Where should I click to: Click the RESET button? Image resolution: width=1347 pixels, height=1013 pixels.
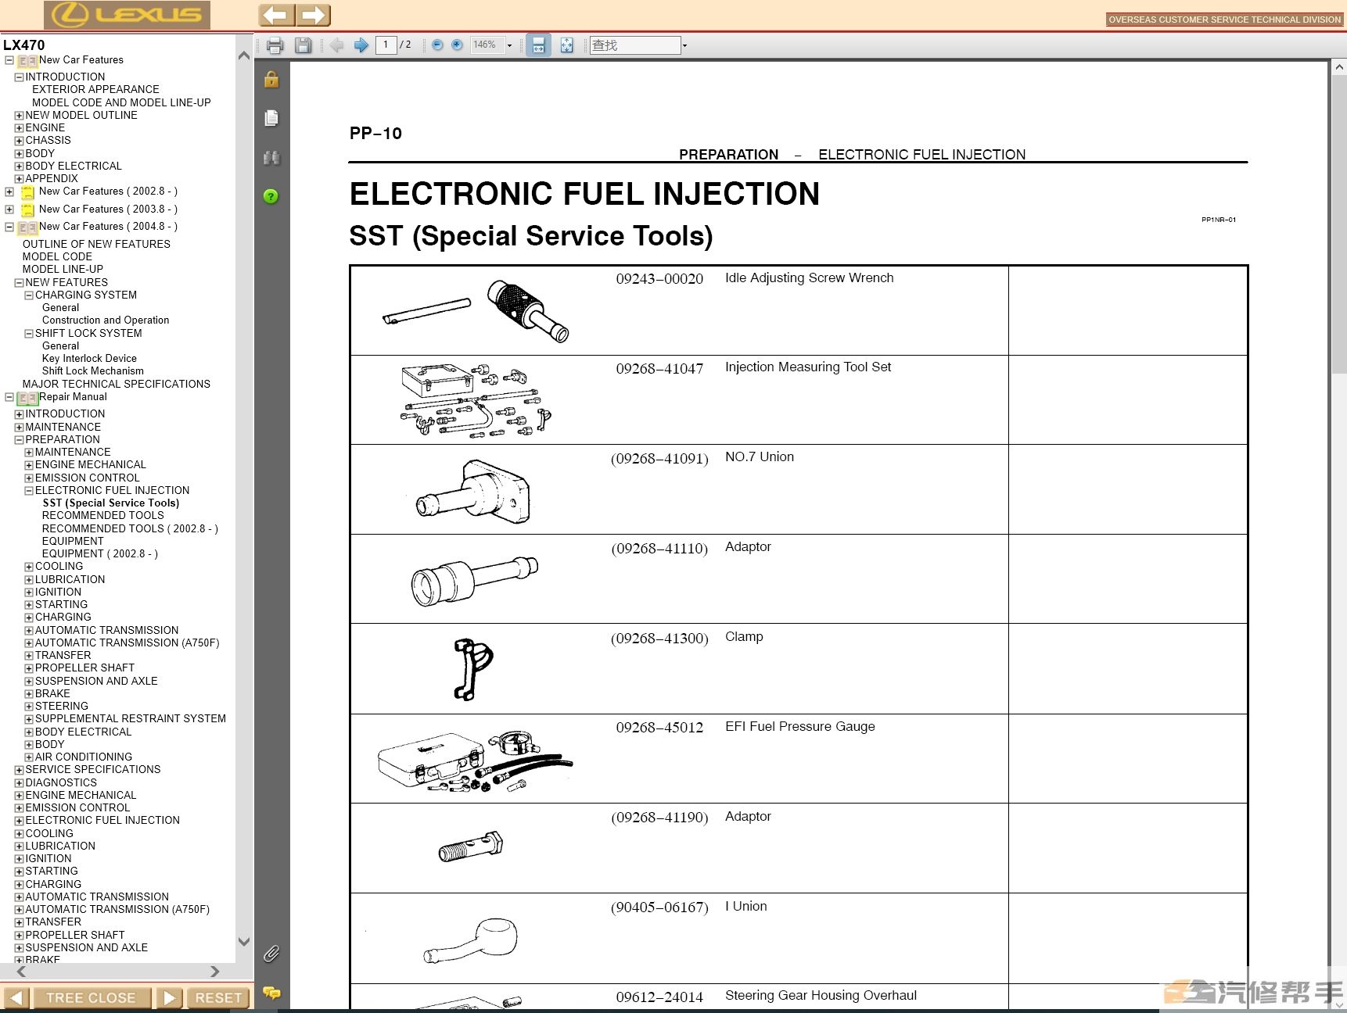tap(218, 998)
